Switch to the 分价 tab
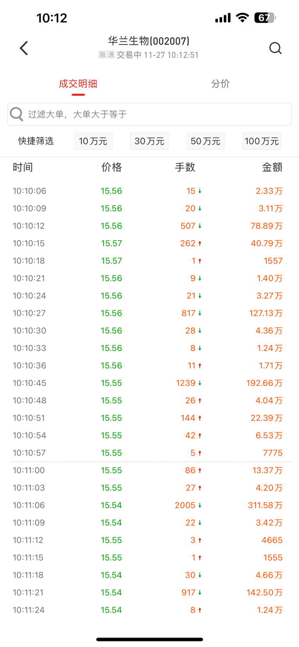The height and width of the screenshot is (647, 299). (x=220, y=84)
